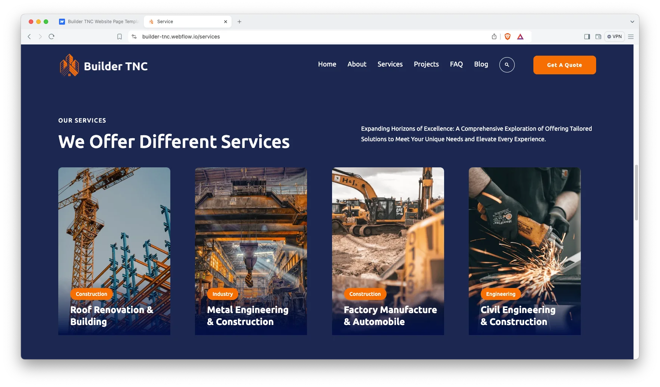This screenshot has height=387, width=660.
Task: Open the Brave Rewards triangle icon
Action: (520, 37)
